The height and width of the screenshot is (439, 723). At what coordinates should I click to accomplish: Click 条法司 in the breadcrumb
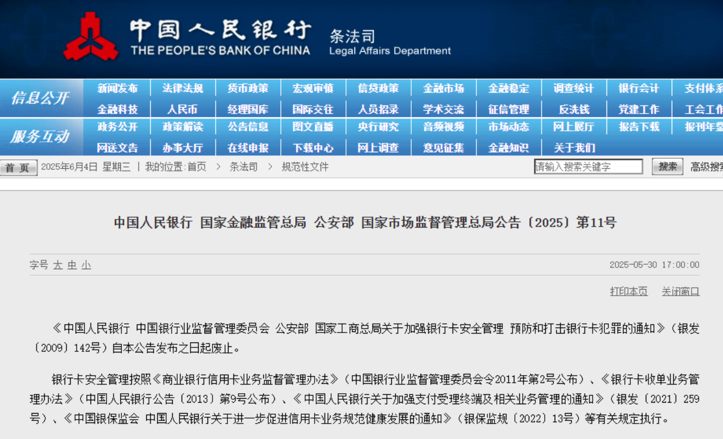pyautogui.click(x=243, y=167)
